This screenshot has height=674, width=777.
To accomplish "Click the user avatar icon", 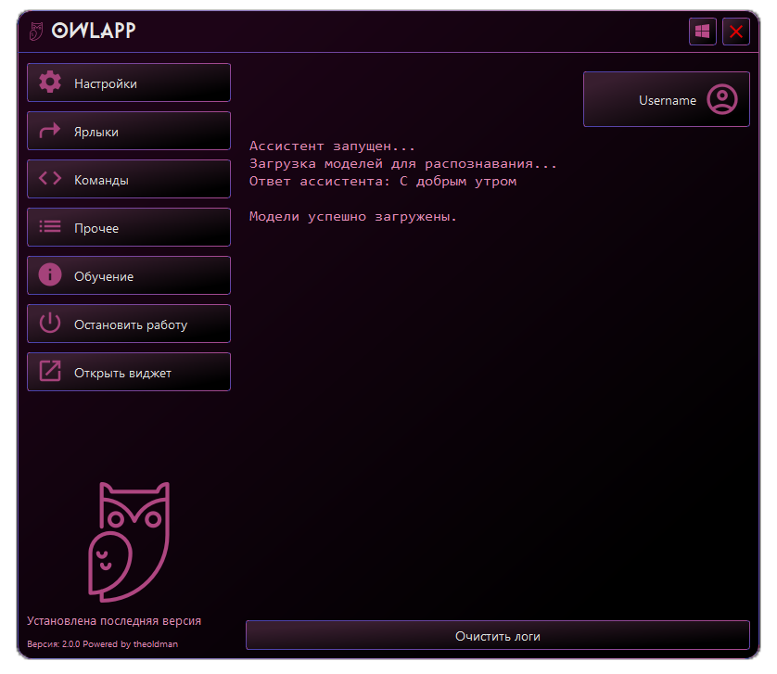I will 721,99.
